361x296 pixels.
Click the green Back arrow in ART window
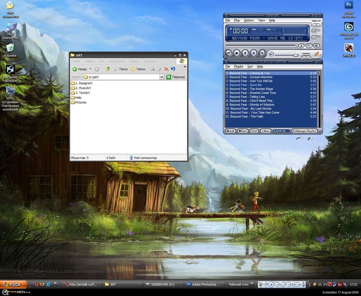pos(75,69)
